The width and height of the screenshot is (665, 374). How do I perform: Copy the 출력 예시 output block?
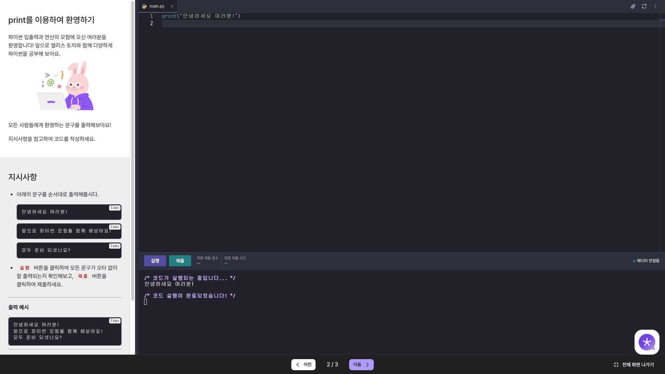(x=115, y=321)
